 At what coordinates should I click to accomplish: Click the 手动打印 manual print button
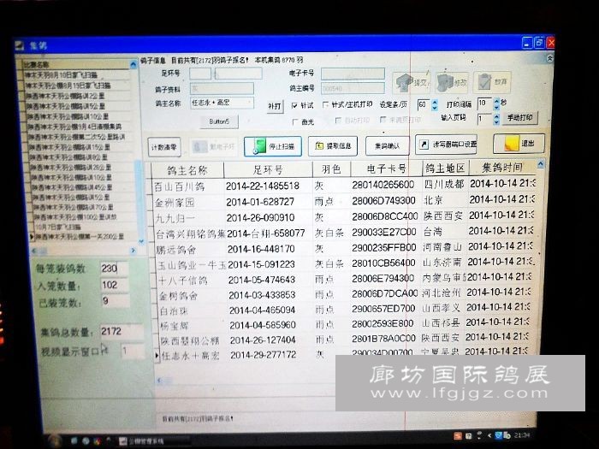pos(520,118)
